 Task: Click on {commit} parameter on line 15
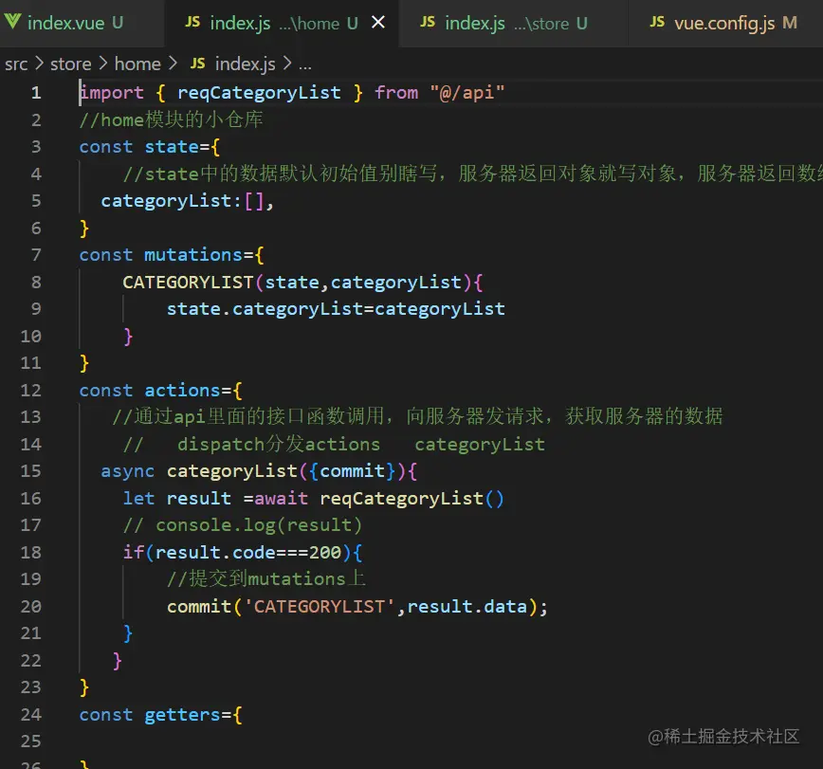[352, 471]
